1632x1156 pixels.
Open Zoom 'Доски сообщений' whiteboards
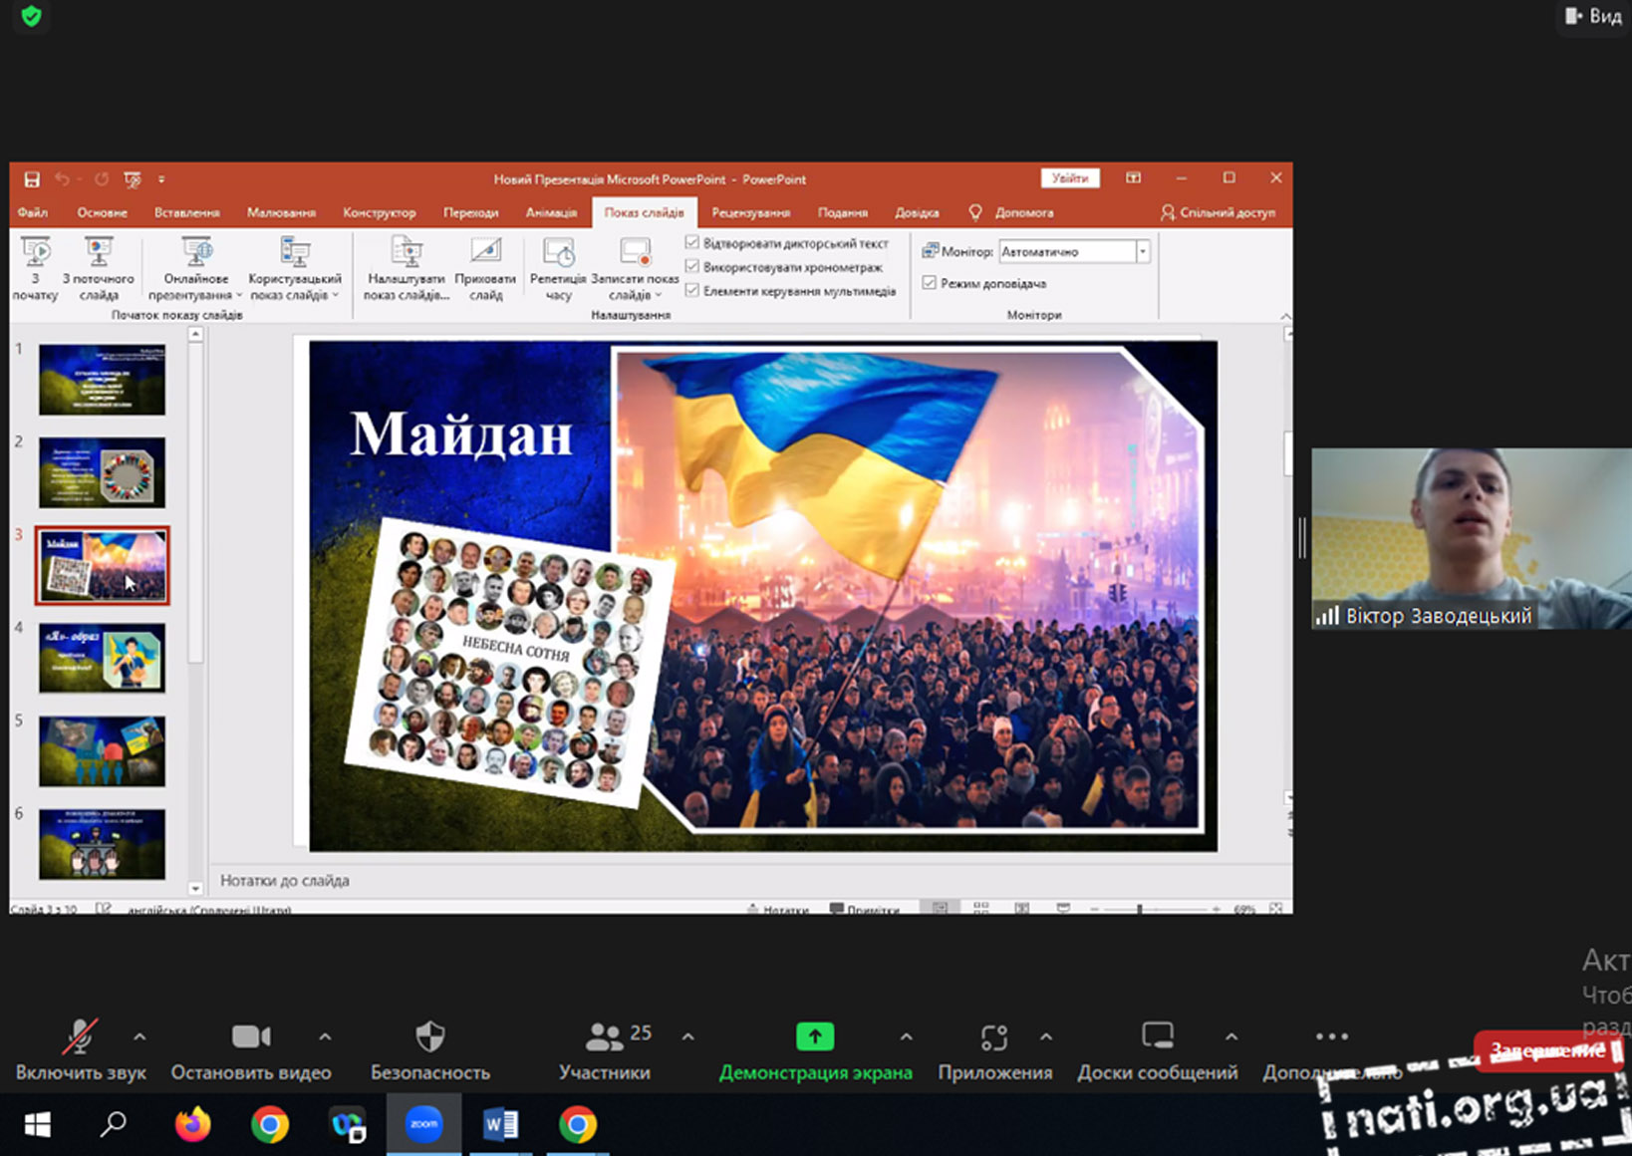tap(1158, 1050)
